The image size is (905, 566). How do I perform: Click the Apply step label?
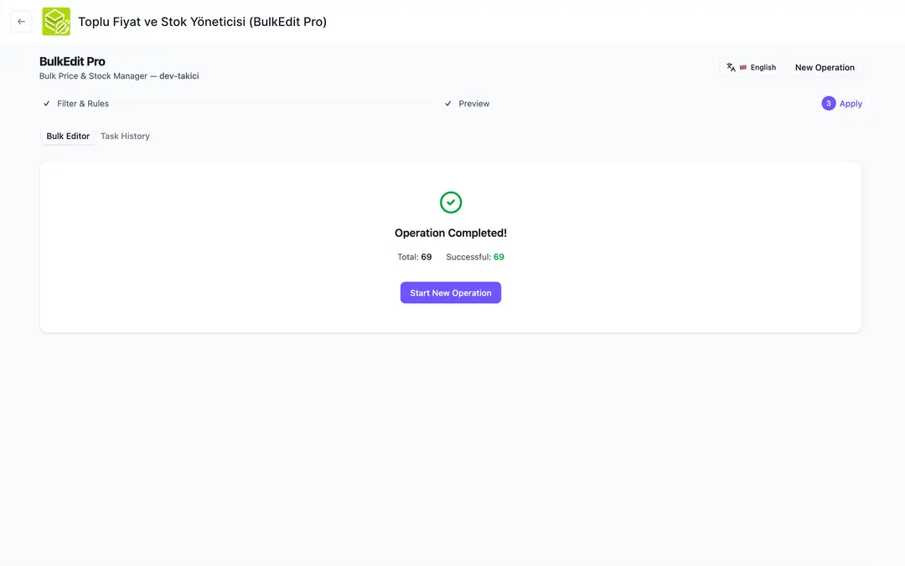point(851,104)
